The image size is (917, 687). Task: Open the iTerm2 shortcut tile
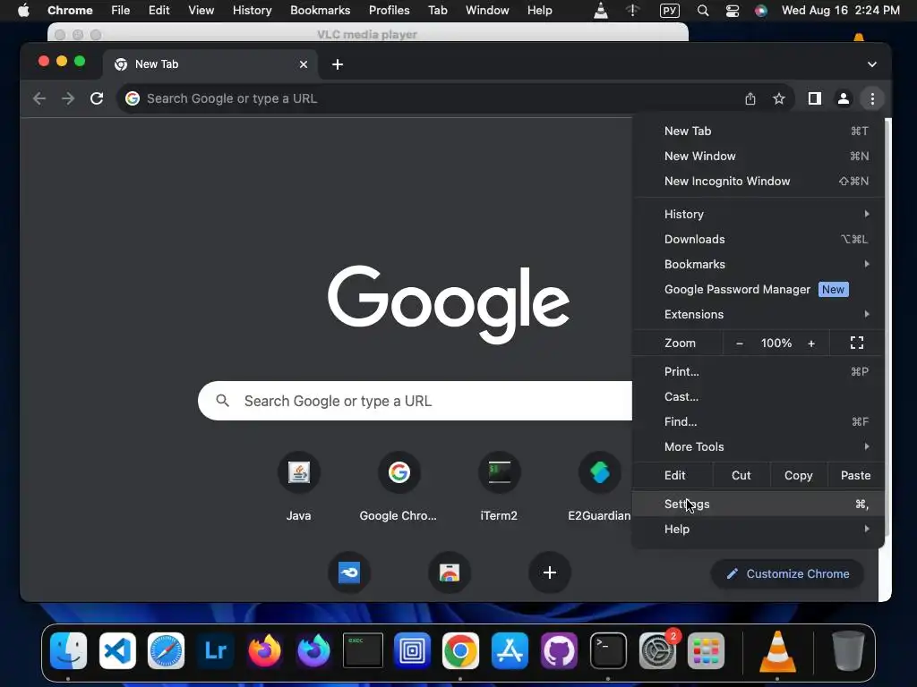pyautogui.click(x=499, y=488)
